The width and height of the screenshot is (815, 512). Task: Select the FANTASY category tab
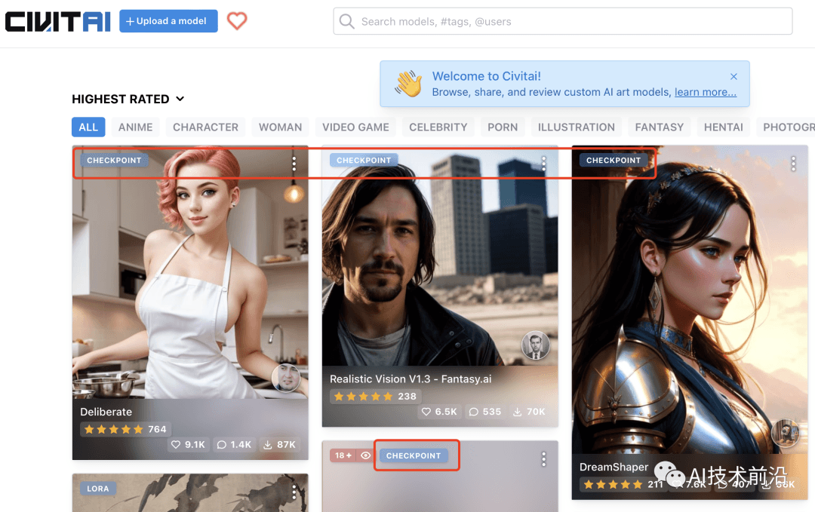tap(659, 127)
